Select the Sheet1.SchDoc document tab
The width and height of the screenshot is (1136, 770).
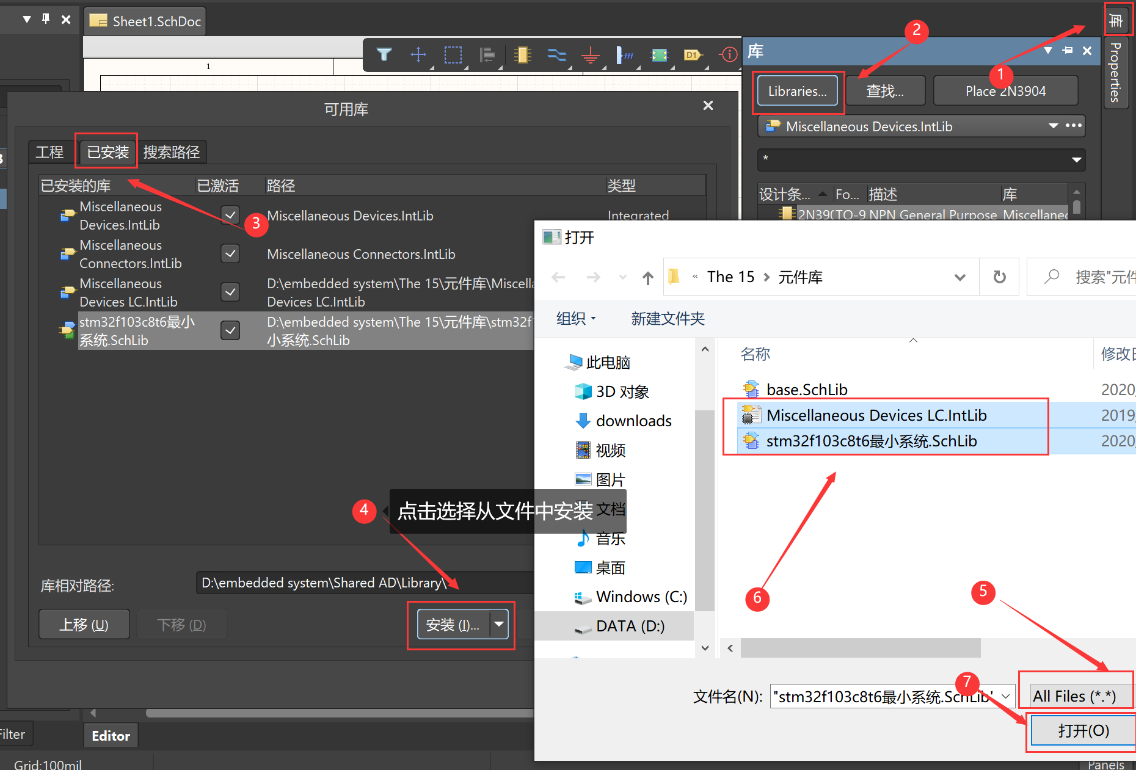[x=145, y=21]
